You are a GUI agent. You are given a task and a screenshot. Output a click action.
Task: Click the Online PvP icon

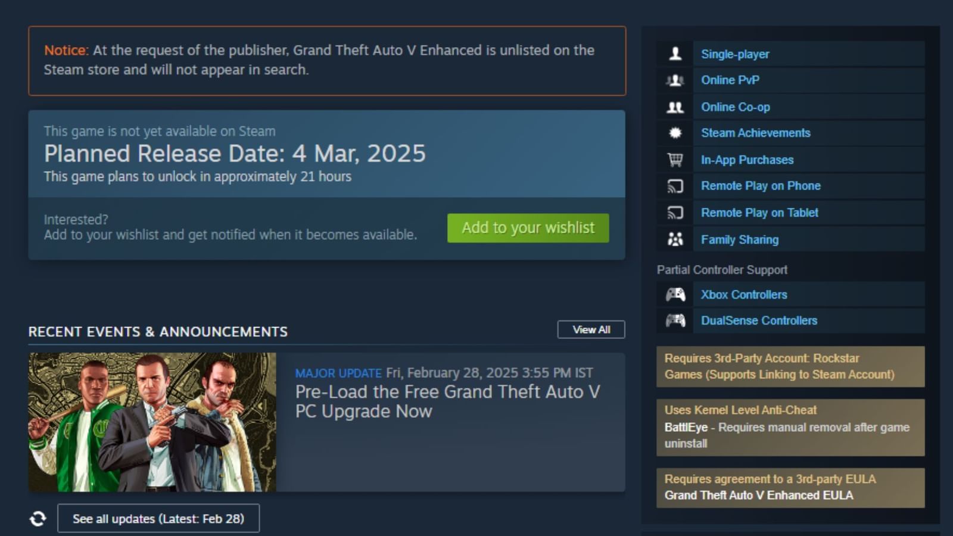[675, 80]
